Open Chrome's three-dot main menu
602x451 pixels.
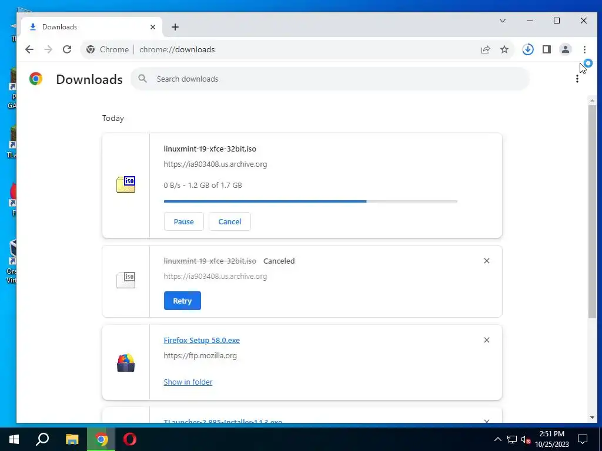[584, 49]
